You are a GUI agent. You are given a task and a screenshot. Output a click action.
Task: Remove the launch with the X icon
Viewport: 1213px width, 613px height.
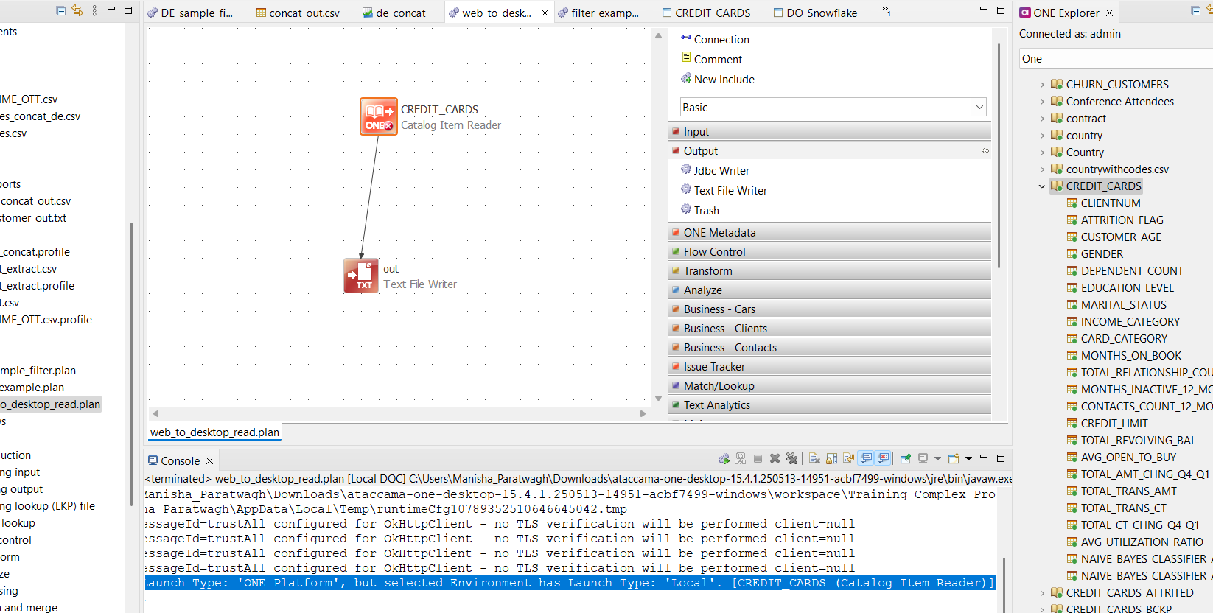coord(775,458)
